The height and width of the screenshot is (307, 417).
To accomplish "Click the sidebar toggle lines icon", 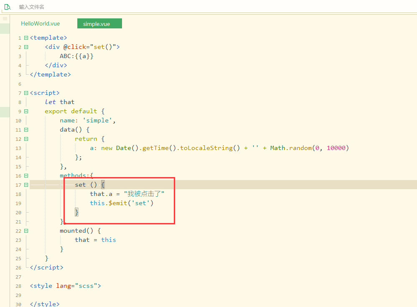I will tap(5, 19).
